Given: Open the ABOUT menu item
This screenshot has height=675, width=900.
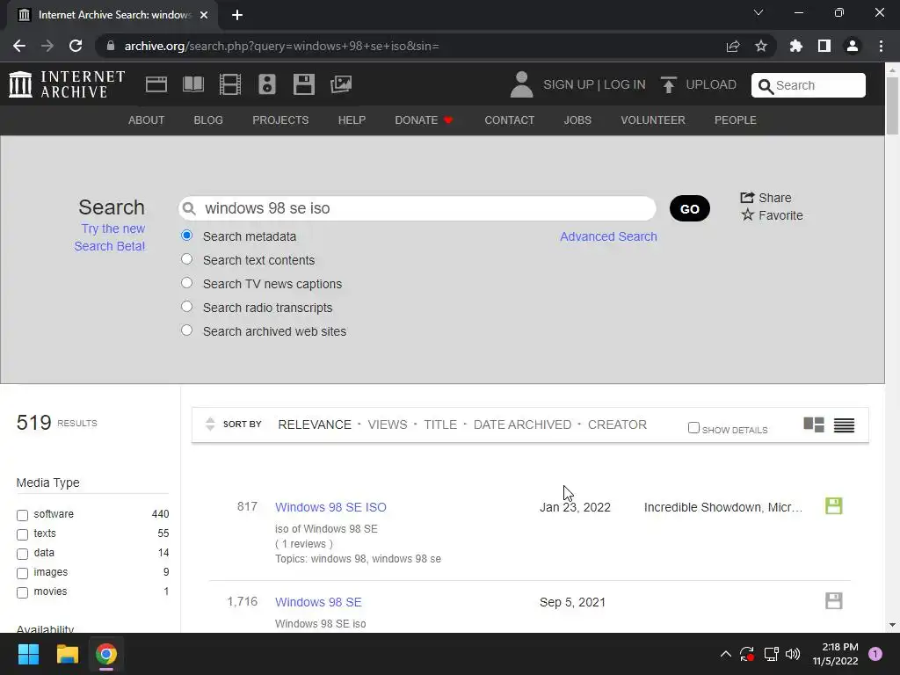Looking at the screenshot, I should point(147,120).
